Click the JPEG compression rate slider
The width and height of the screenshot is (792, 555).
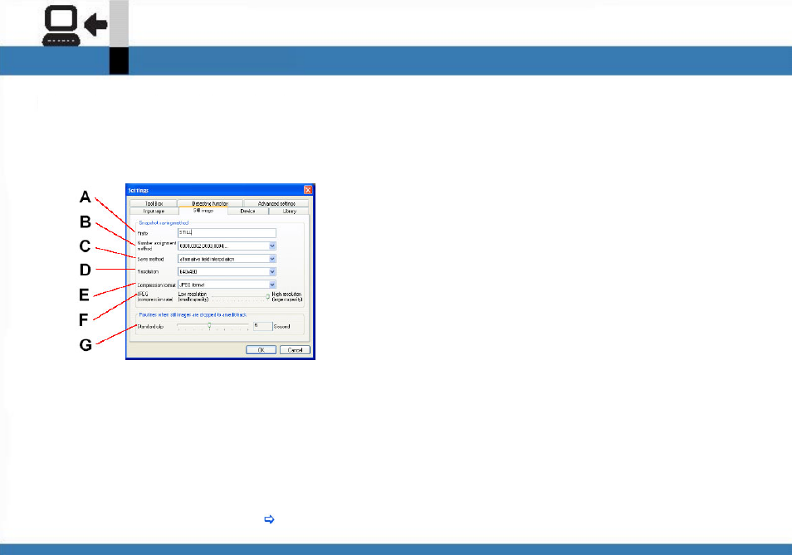pos(241,297)
